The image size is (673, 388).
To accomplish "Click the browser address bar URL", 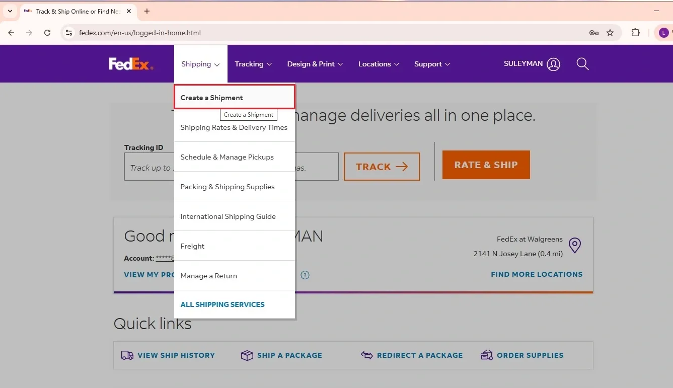I will pyautogui.click(x=140, y=33).
